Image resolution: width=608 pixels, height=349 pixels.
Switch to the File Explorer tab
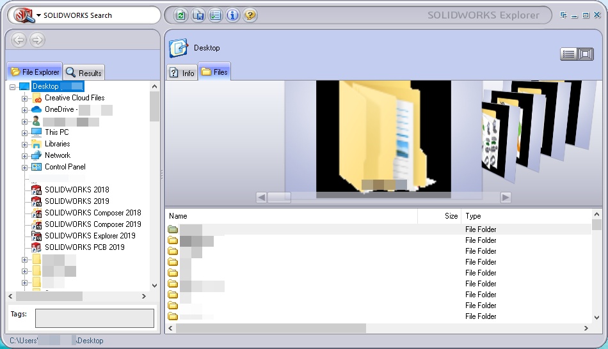35,72
